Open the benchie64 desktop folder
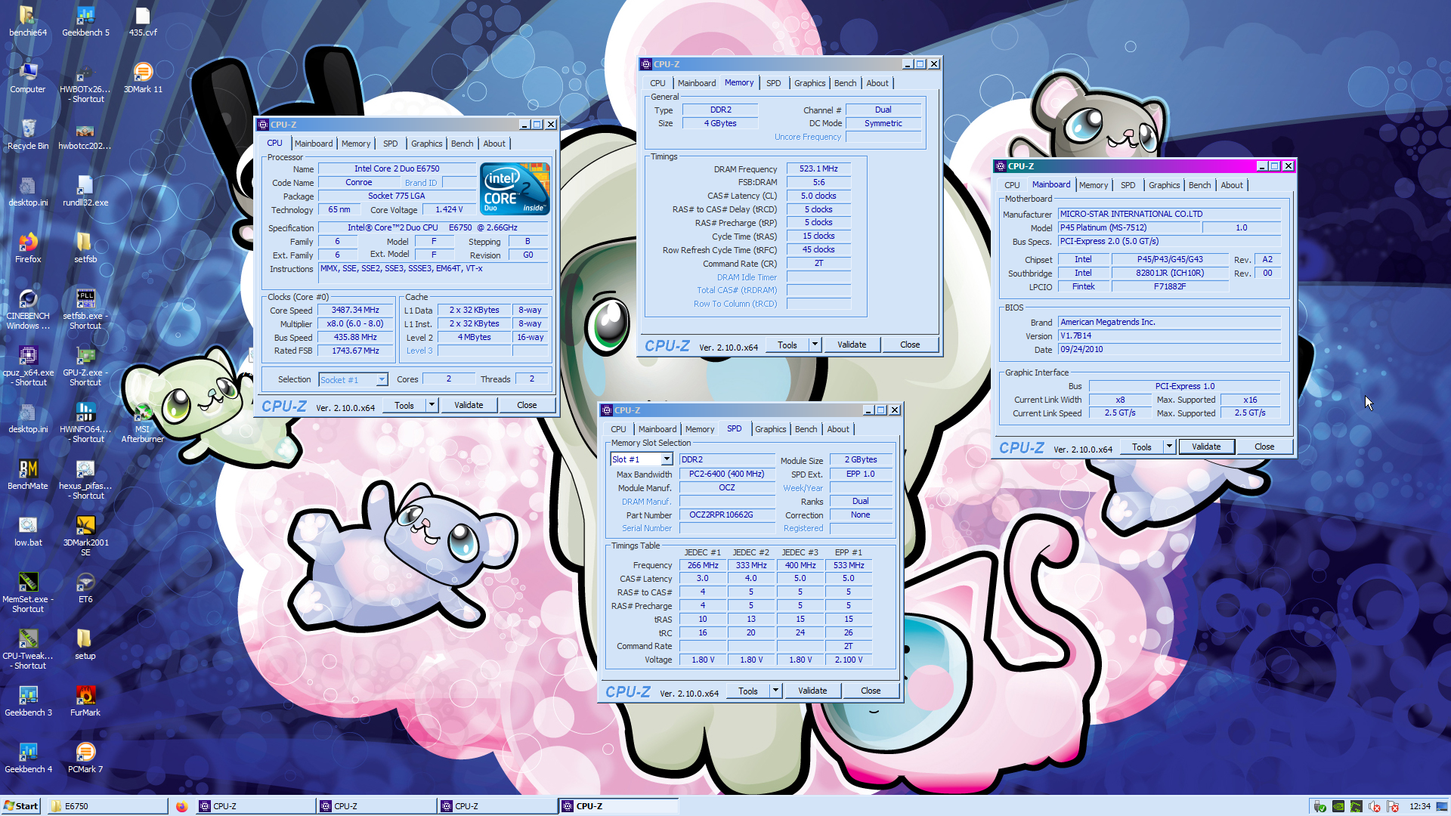The height and width of the screenshot is (816, 1451). pos(28,21)
